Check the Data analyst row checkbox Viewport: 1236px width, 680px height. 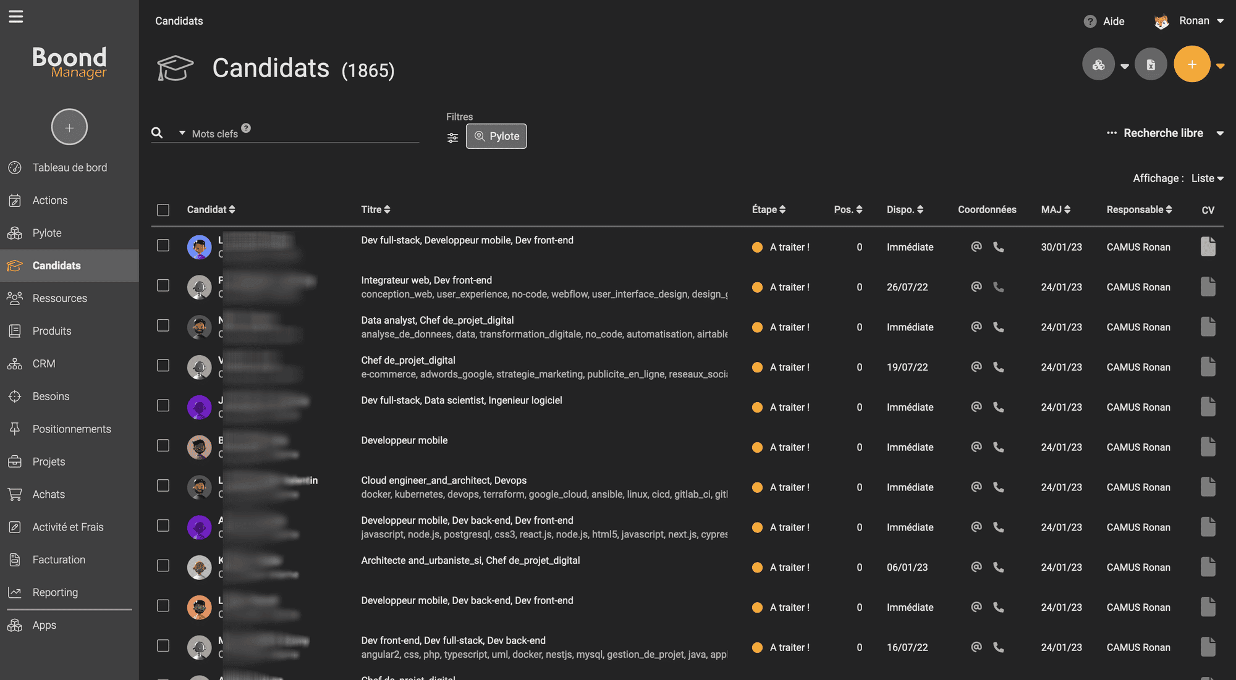[163, 325]
